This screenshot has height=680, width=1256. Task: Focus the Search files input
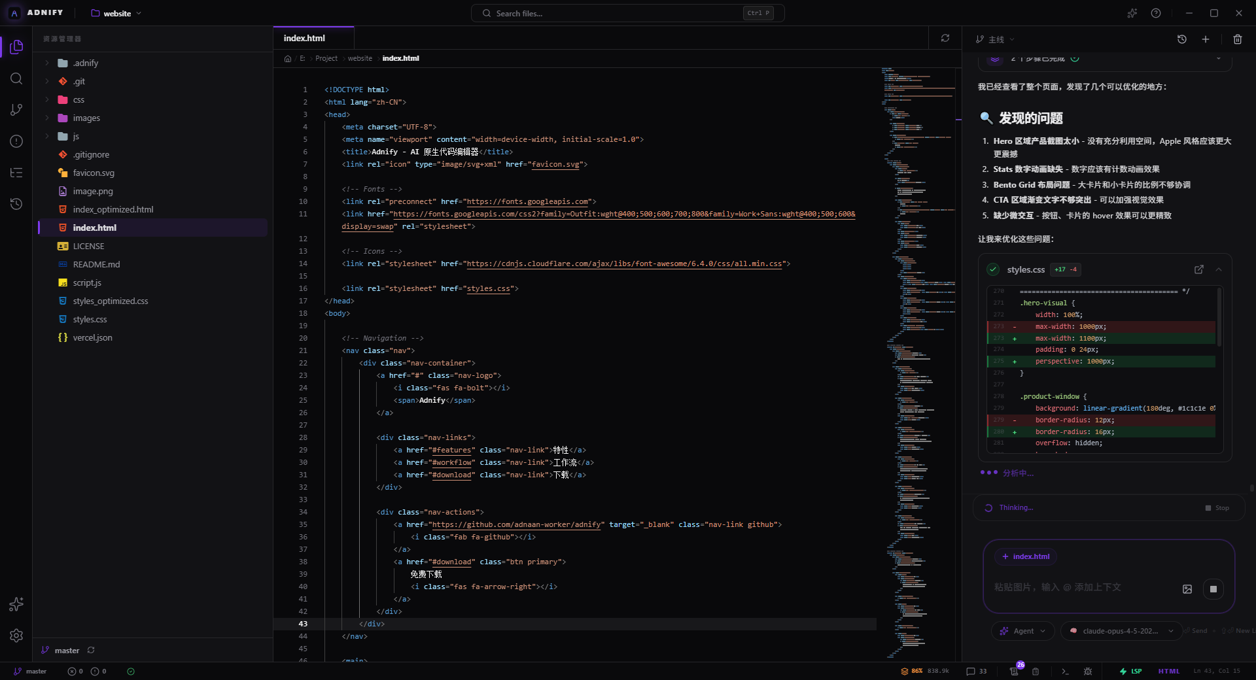coord(627,13)
